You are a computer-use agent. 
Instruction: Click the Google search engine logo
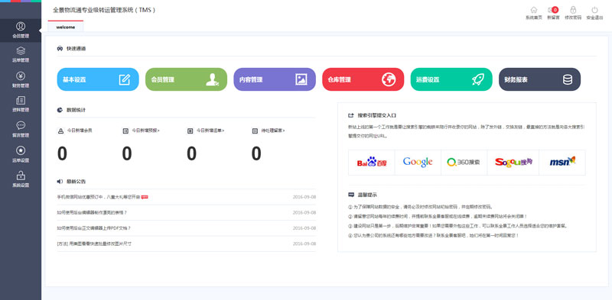pos(418,162)
